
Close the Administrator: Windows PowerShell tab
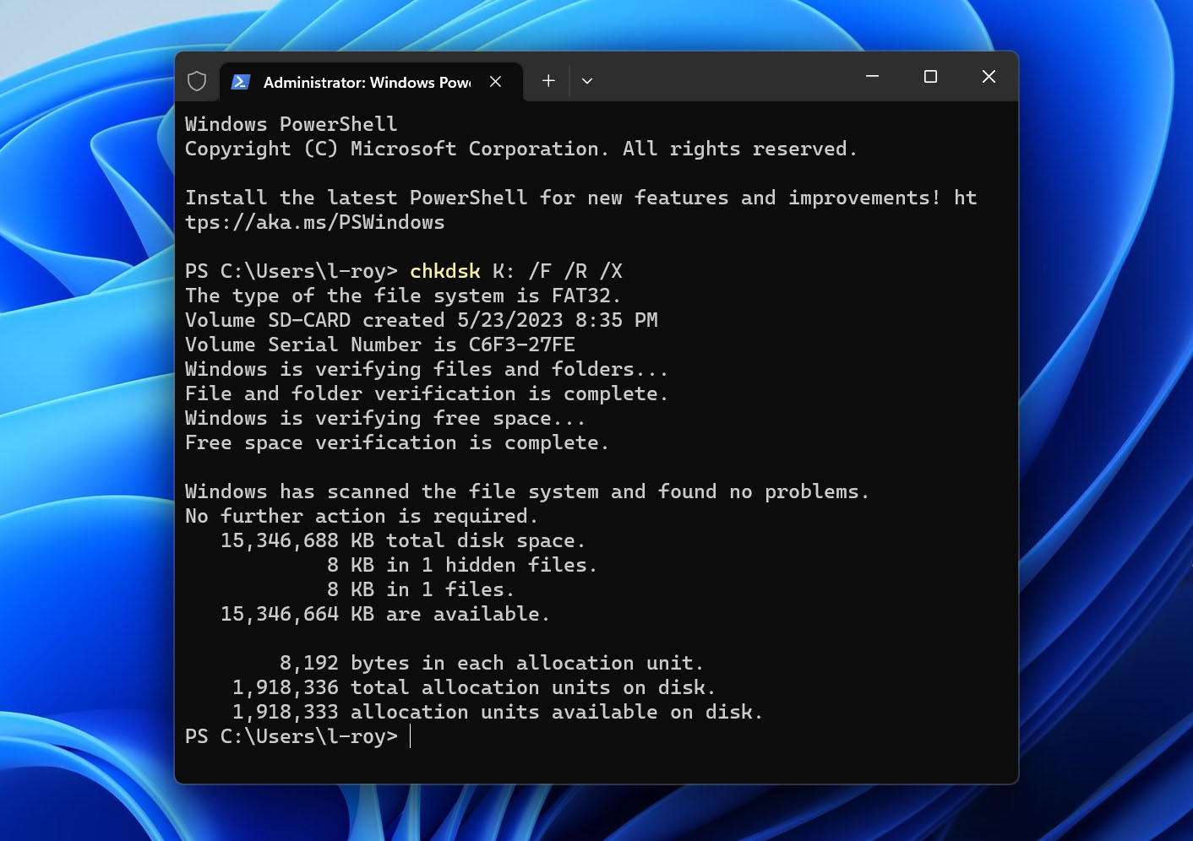(x=496, y=82)
